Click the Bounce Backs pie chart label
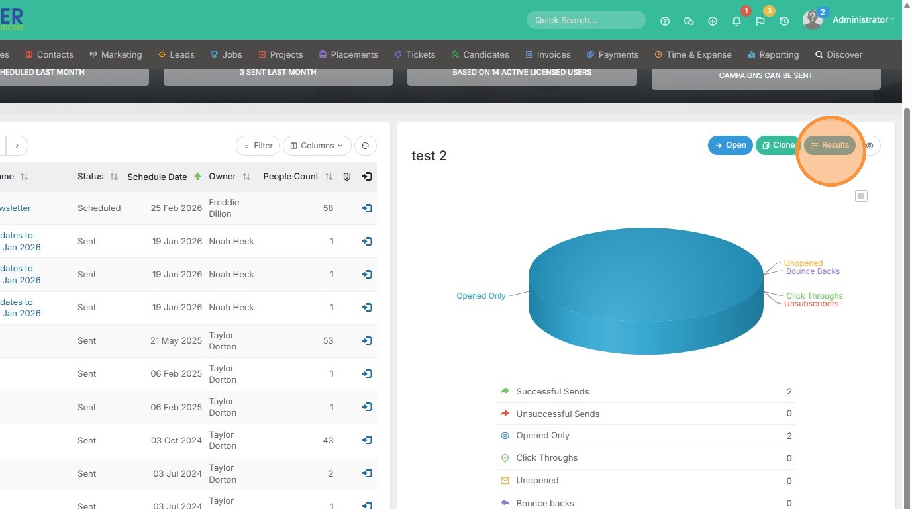Viewport: 912px width, 509px height. [813, 271]
